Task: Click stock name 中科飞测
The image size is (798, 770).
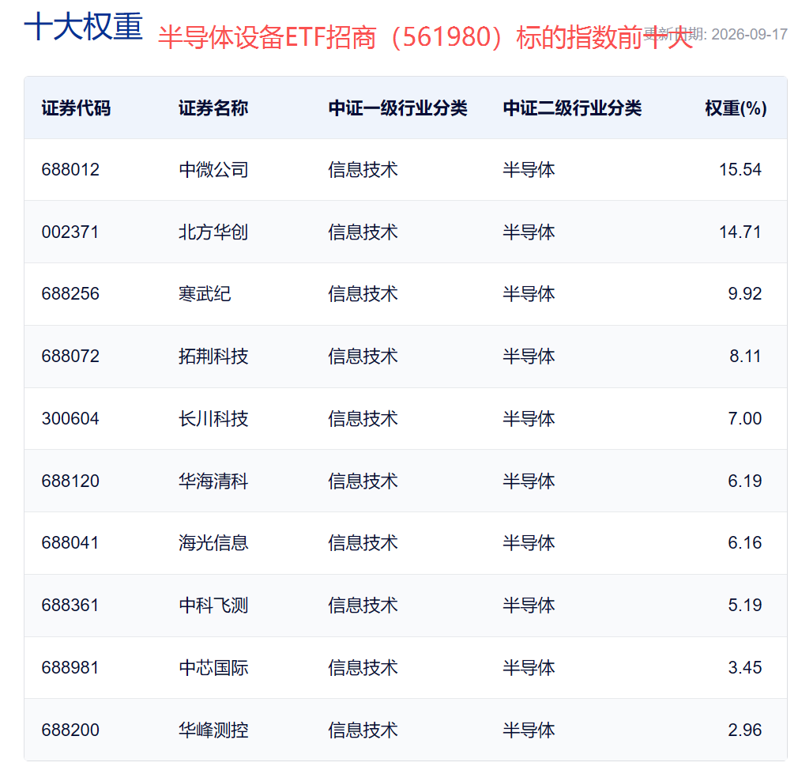Action: click(x=213, y=605)
